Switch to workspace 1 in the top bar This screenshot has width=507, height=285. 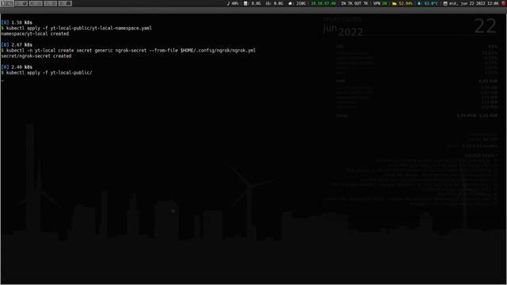7,3
